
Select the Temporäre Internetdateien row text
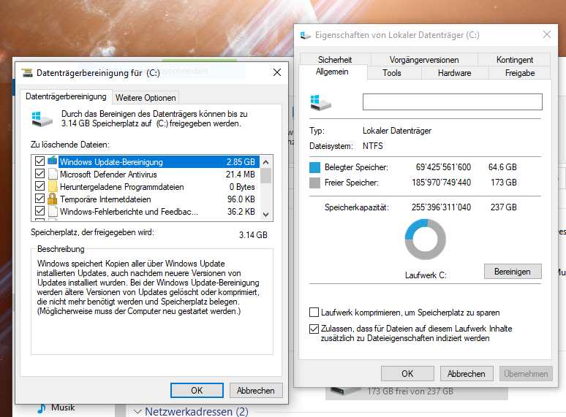105,199
